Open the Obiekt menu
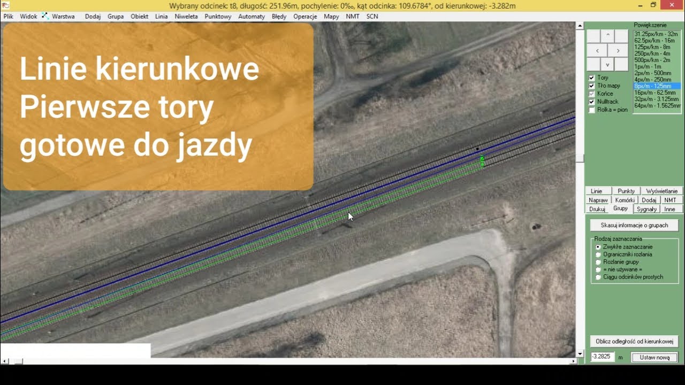This screenshot has height=385, width=685. (x=139, y=17)
